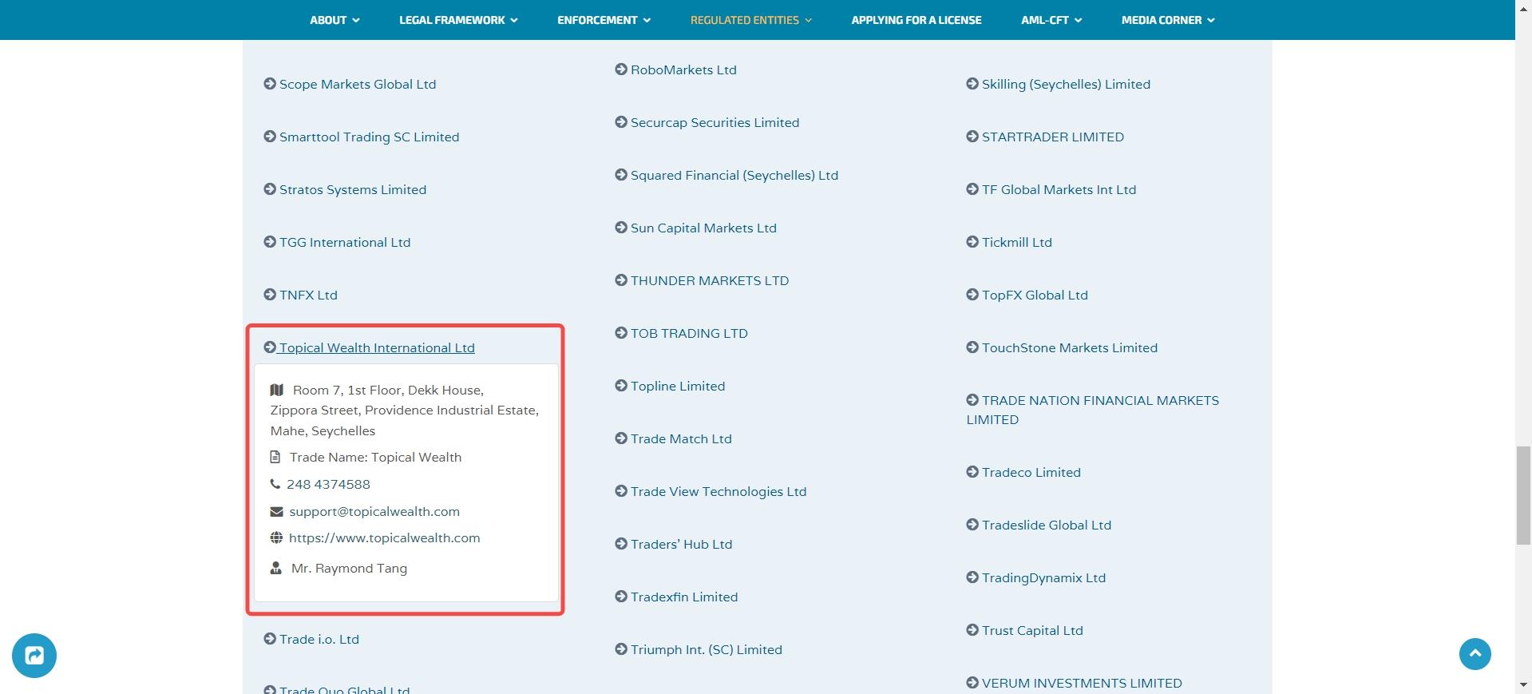This screenshot has height=694, width=1532.
Task: Open RoboMarkets Ltd entry
Action: pos(675,69)
